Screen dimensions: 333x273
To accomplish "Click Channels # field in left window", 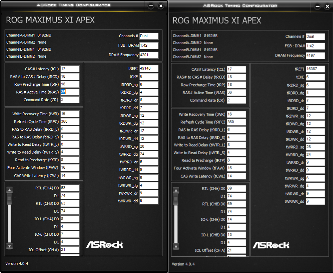I will click(149, 36).
